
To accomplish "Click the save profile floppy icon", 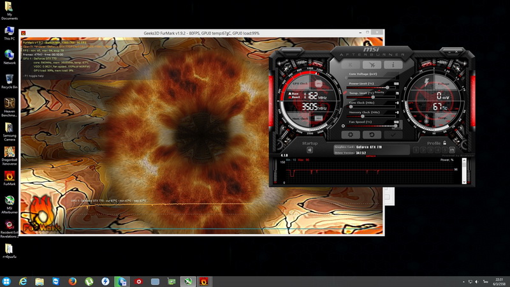I will pyautogui.click(x=452, y=150).
